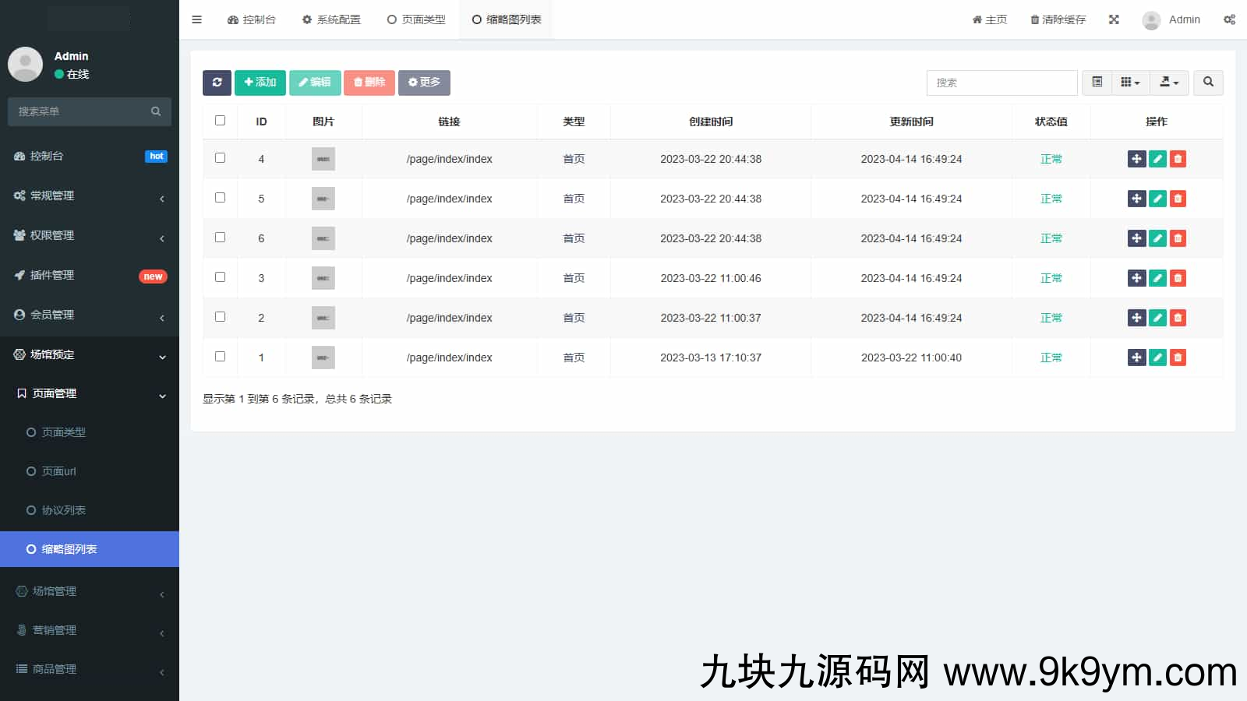The image size is (1247, 701).
Task: Select the checkbox for row ID 1
Action: [x=220, y=357]
